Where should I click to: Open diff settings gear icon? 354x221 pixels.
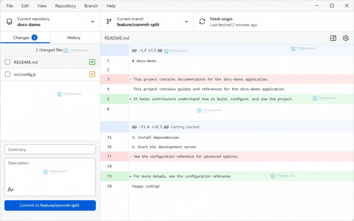pyautogui.click(x=346, y=38)
